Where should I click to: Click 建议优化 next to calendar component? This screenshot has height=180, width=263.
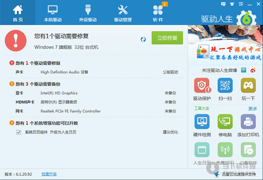point(171,132)
